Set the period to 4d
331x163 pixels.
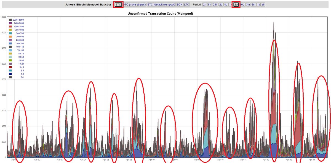[x=226, y=5]
